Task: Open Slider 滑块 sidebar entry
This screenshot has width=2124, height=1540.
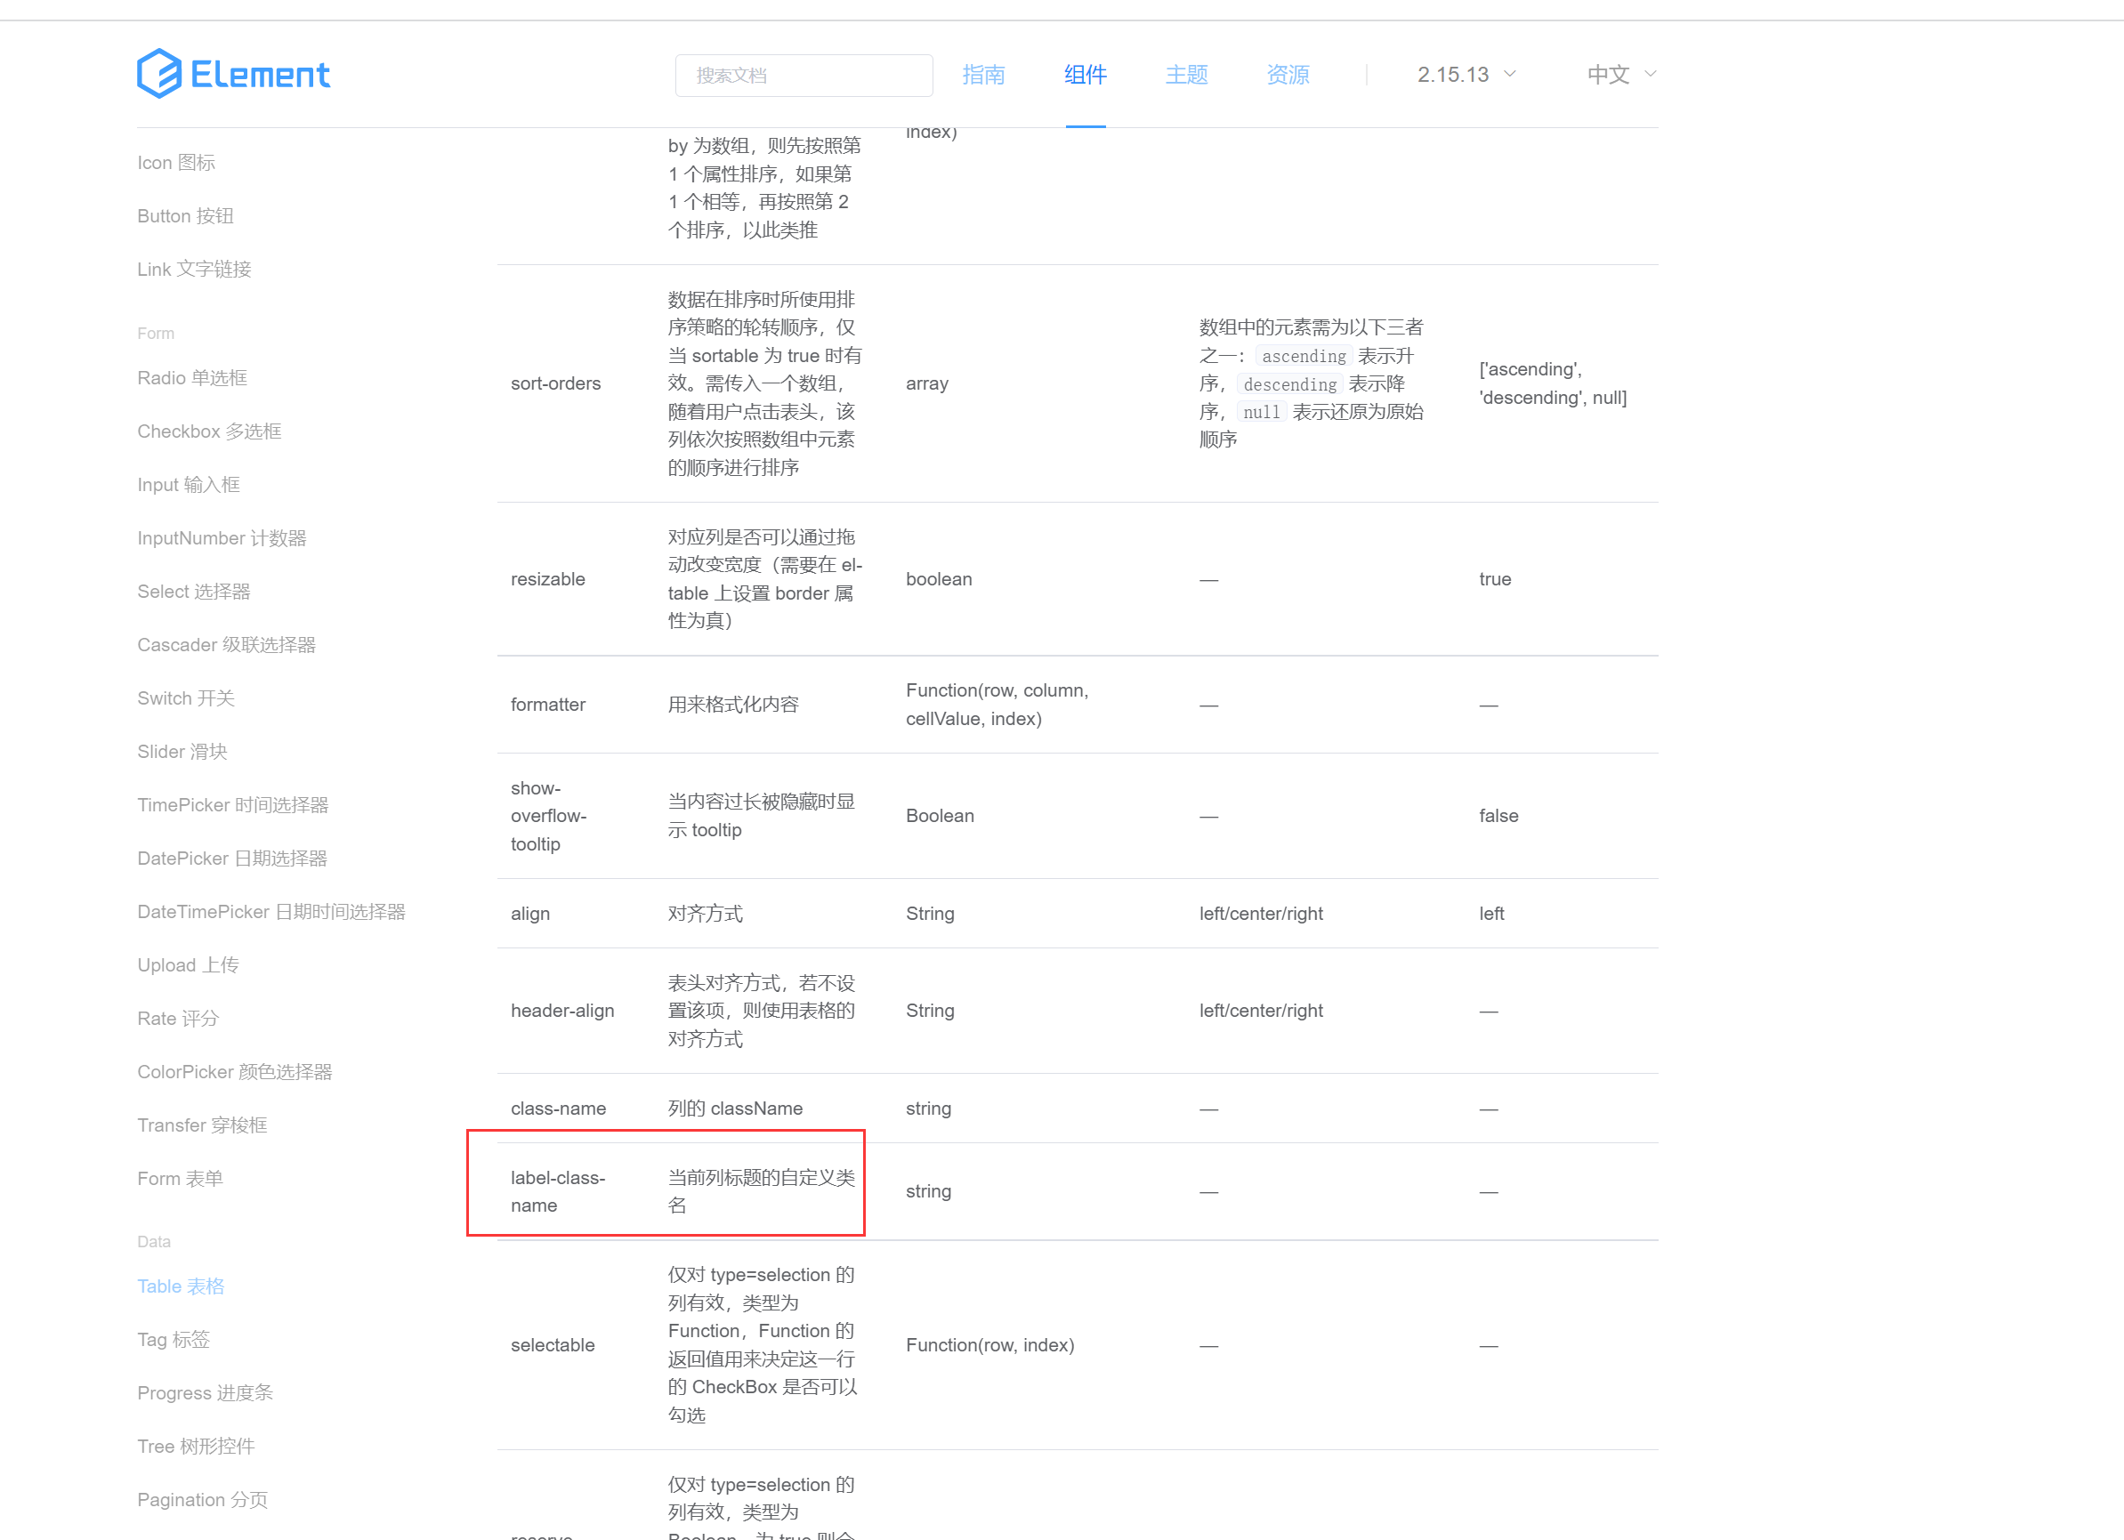Action: tap(182, 752)
